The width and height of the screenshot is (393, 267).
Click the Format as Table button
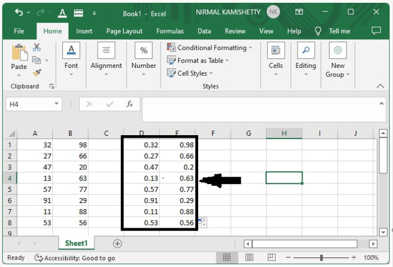200,61
